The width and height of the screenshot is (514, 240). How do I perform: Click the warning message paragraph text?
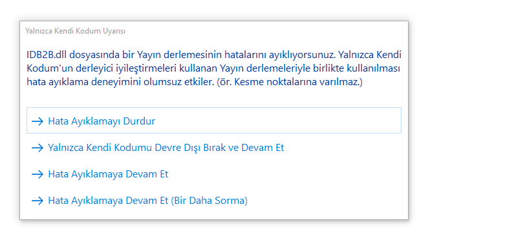coord(214,68)
